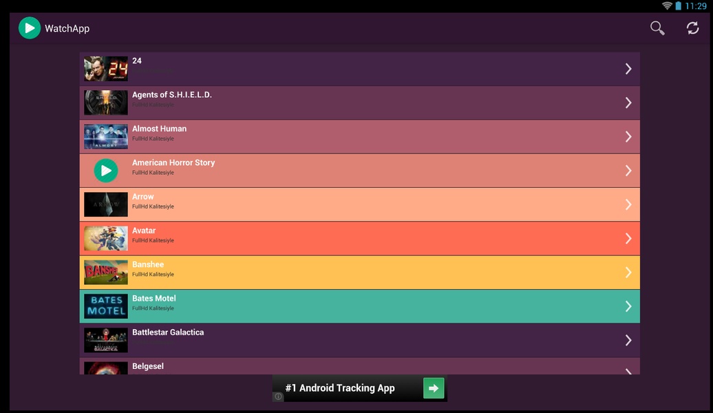Click the WatchApp title text
The image size is (713, 413).
coord(67,29)
